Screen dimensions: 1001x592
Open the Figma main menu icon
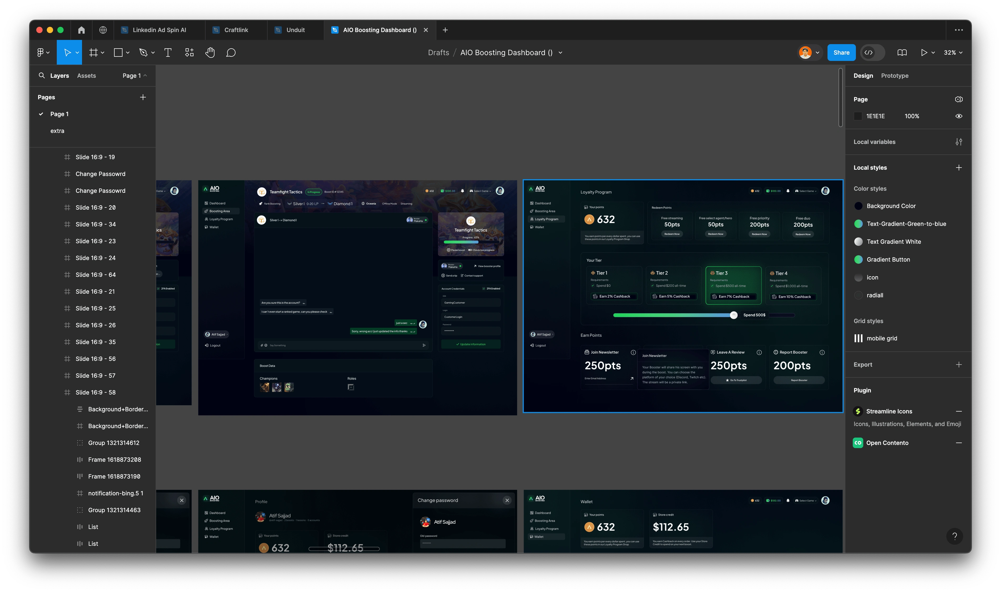click(x=40, y=53)
